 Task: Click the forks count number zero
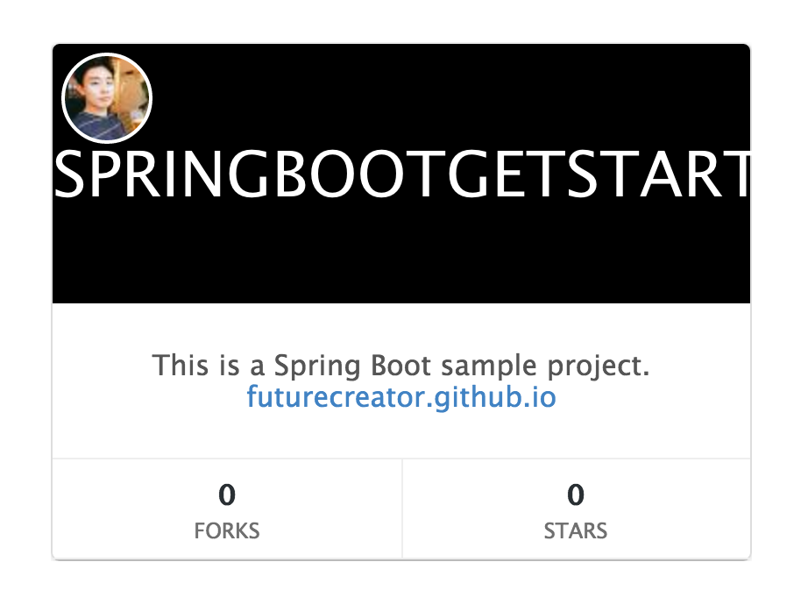(x=227, y=495)
